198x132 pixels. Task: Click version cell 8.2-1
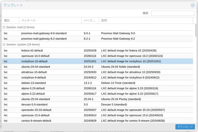[87, 39]
